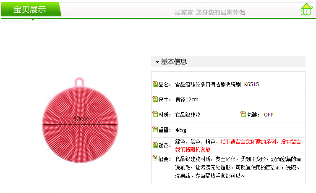Click the note icon beside 包装

pos(243,114)
